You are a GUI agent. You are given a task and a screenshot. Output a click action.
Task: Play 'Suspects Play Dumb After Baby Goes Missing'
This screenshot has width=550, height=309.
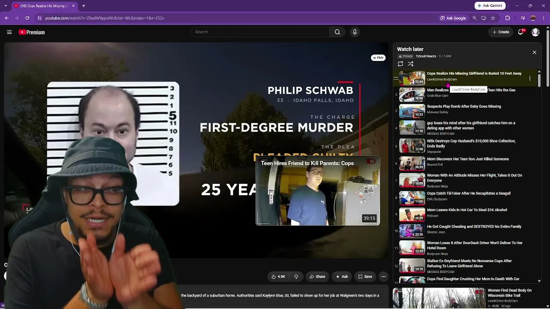pyautogui.click(x=464, y=106)
